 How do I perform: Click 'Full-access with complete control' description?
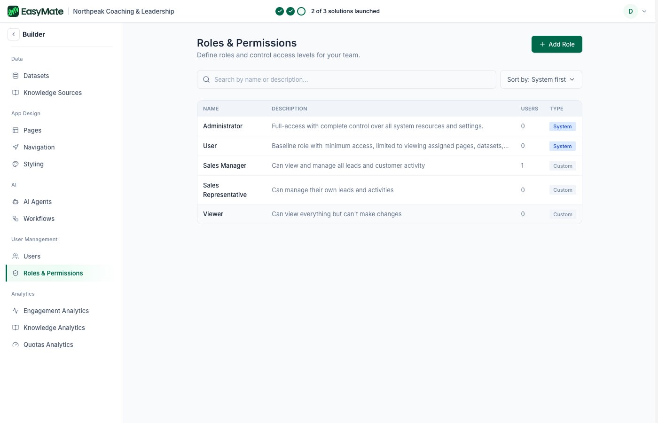pos(377,126)
